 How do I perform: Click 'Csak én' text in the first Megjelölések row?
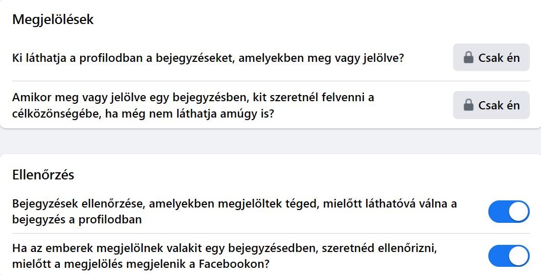[499, 58]
